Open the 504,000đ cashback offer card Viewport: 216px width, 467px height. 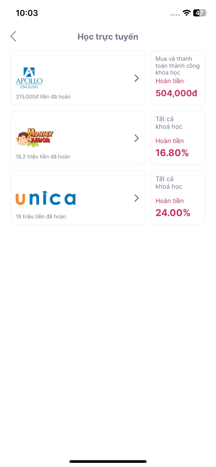178,78
